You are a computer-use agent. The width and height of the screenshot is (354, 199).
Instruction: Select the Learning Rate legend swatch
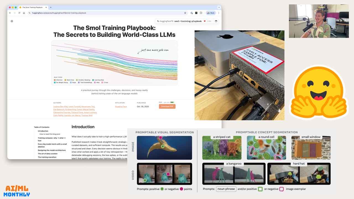pyautogui.click(x=93, y=80)
